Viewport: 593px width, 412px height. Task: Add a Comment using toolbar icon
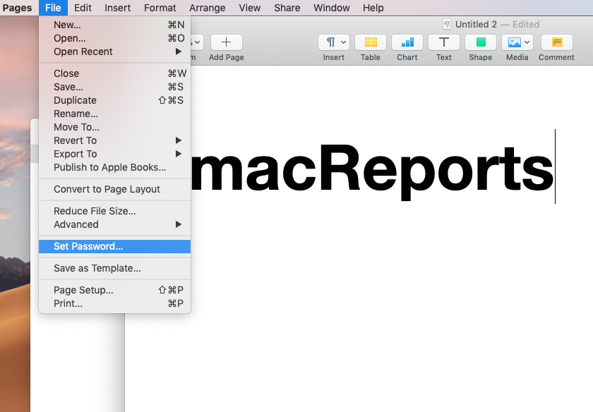pos(557,42)
